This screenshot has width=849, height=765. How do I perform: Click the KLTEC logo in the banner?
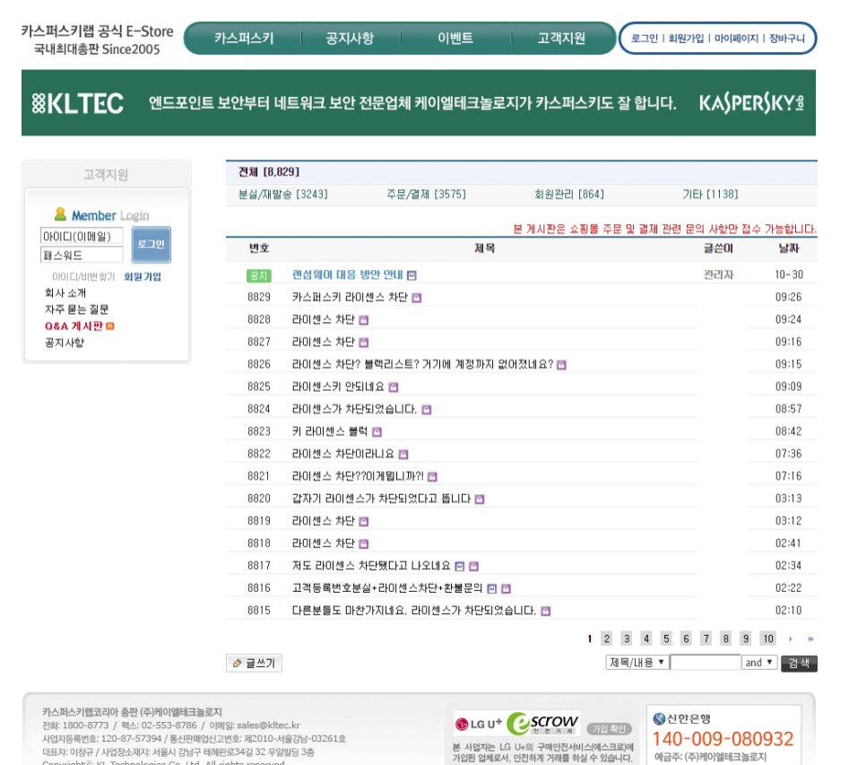77,103
